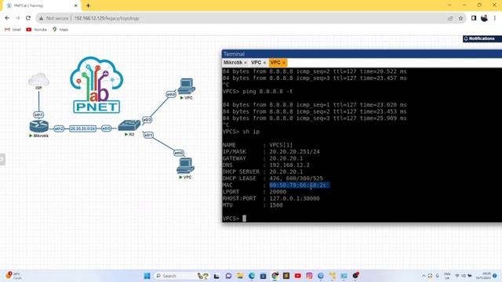This screenshot has width=502, height=282.
Task: Close the PNETLab browser tab
Action: (76, 5)
